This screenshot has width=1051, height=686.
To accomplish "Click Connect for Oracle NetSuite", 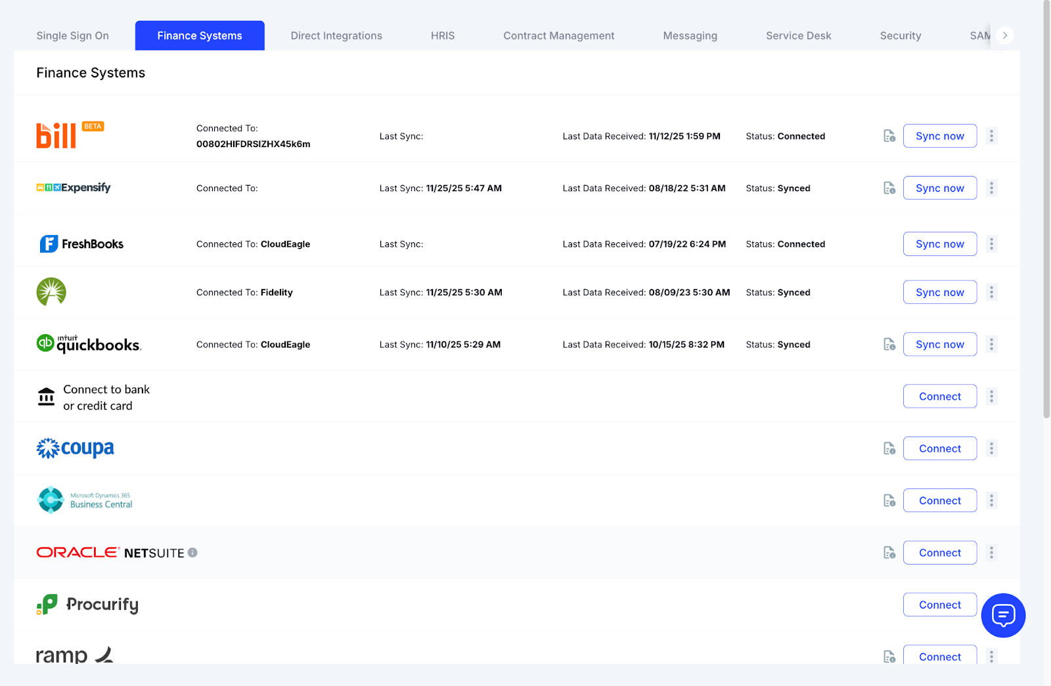I will click(940, 552).
